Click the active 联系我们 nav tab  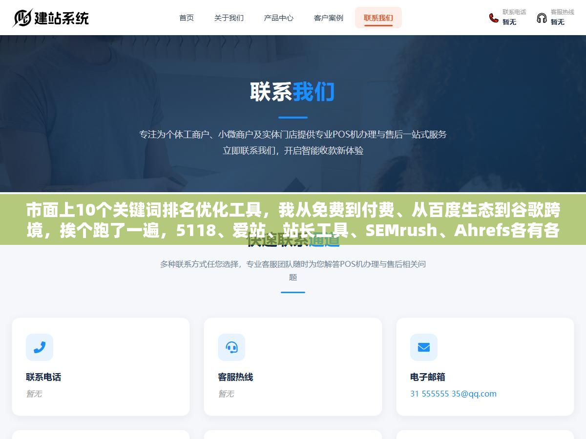point(378,18)
